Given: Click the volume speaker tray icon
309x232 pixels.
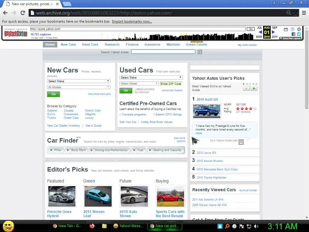Looking at the screenshot, I should [x=256, y=226].
